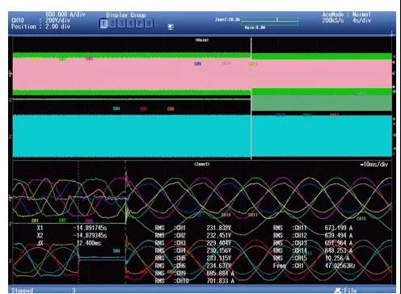Switch to Display Group 3
The height and width of the screenshot is (294, 401).
121,23
